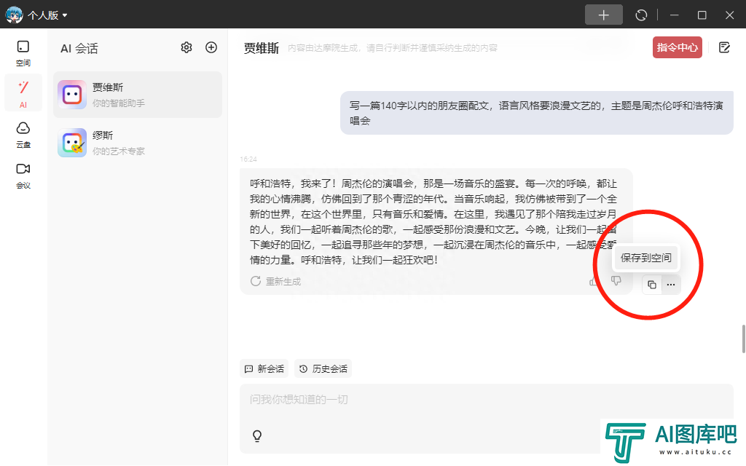Click the plus button in title bar
This screenshot has width=746, height=466.
click(604, 15)
